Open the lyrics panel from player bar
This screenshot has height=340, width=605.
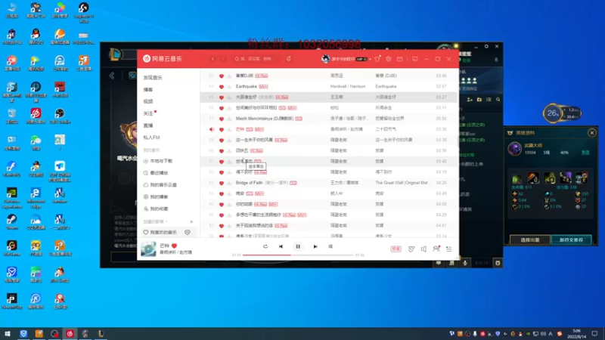click(x=330, y=247)
